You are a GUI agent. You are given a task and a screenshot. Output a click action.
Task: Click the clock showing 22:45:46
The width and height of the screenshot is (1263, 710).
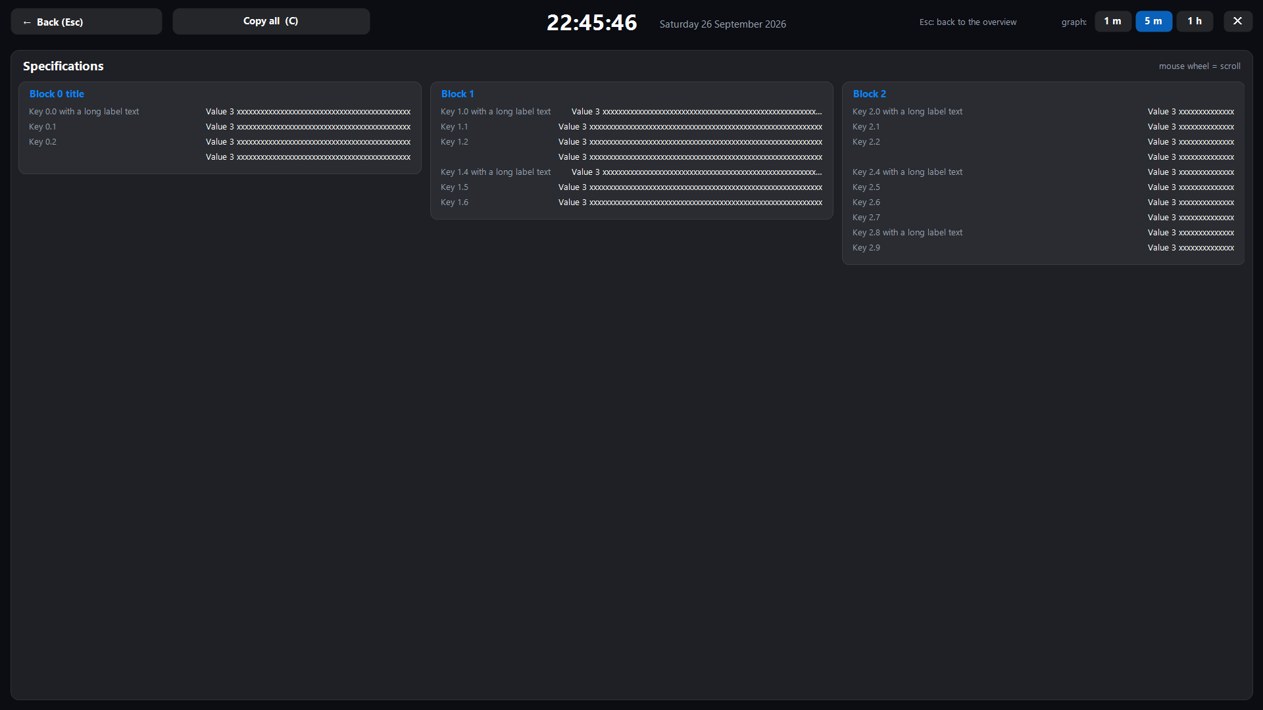click(x=592, y=23)
